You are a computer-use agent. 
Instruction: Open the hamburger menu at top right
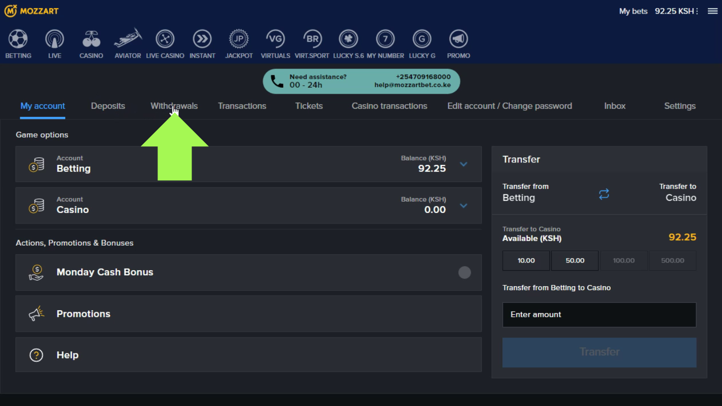(712, 11)
